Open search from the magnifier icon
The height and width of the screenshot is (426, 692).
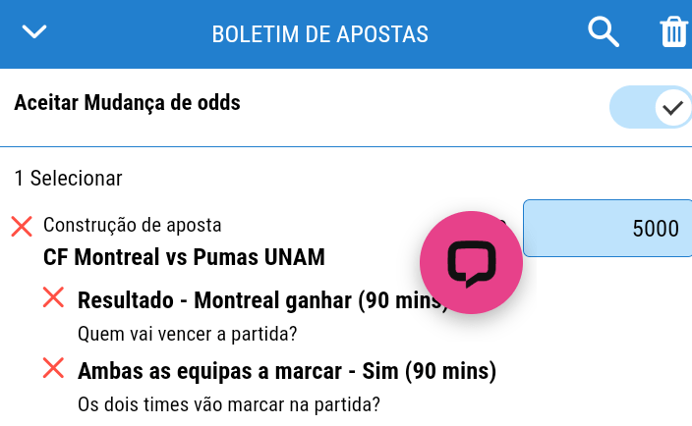[x=603, y=32]
